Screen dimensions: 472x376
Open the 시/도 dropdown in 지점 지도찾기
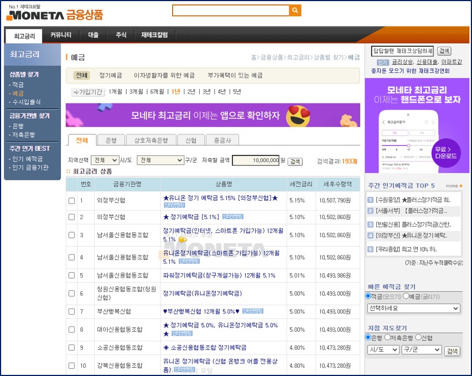pyautogui.click(x=383, y=350)
